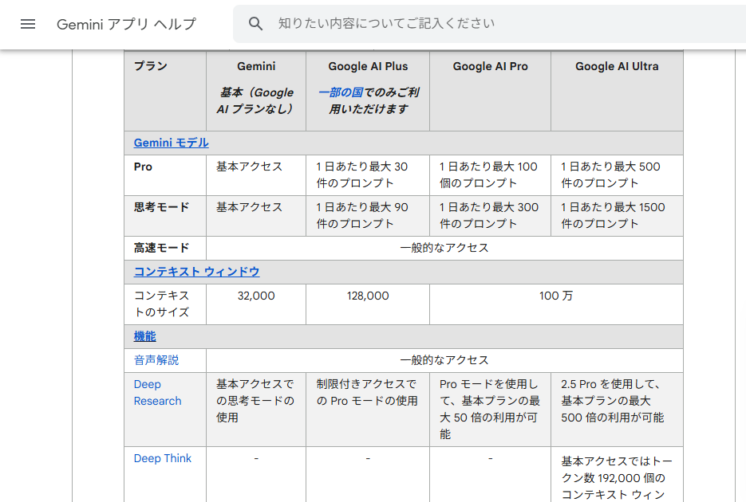This screenshot has width=746, height=502.
Task: Open the 機能 section link
Action: click(x=144, y=336)
